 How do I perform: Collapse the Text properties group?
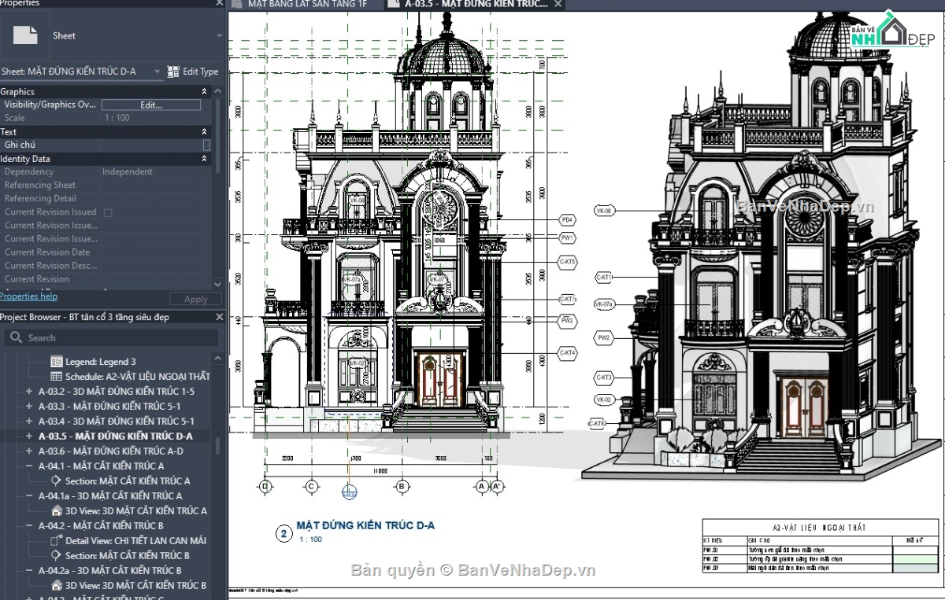(205, 132)
